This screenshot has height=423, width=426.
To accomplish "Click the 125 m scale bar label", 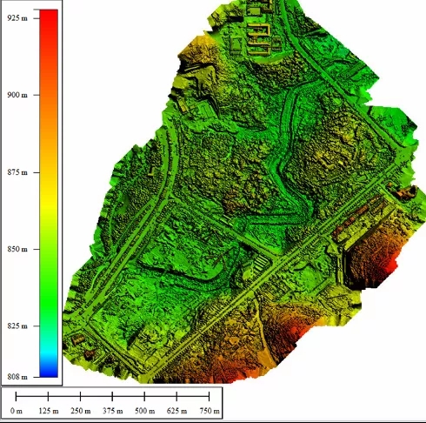I will click(x=49, y=411).
